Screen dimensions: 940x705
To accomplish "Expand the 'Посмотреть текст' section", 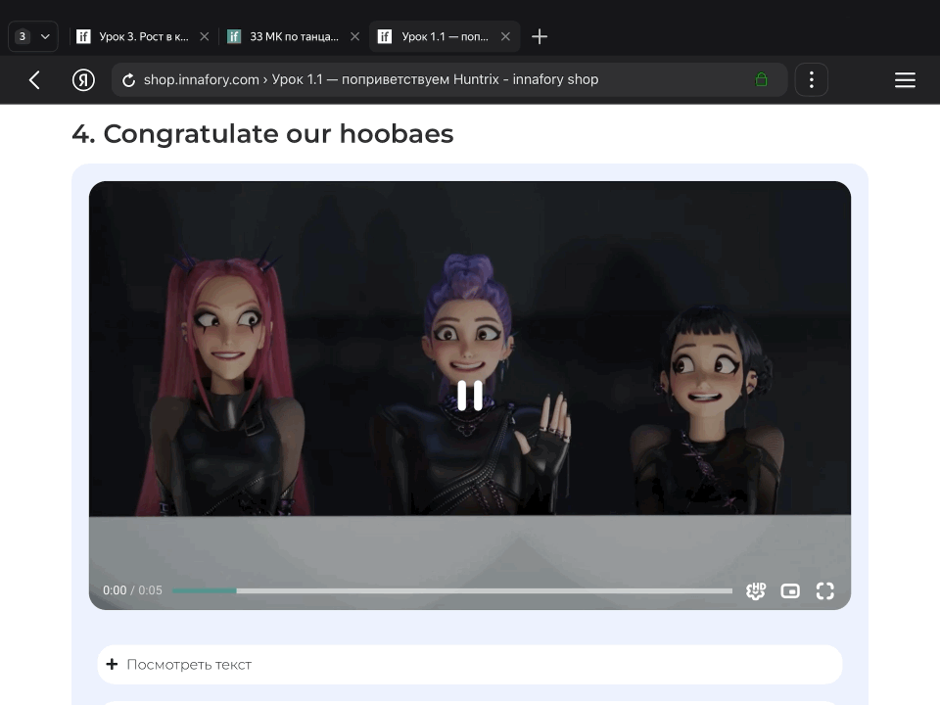I will [x=469, y=664].
